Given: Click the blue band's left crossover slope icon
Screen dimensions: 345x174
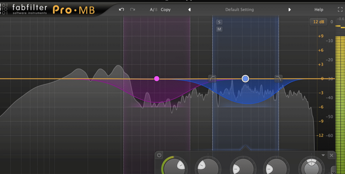Looking at the screenshot, I should pyautogui.click(x=212, y=78).
